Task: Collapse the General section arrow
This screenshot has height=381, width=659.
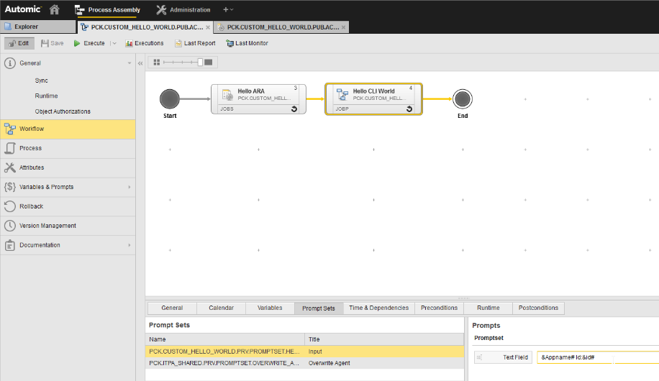Action: click(x=129, y=63)
